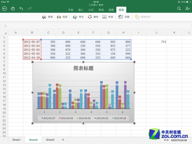Select cell containing 2012-05-04
The image size is (192, 144).
(32, 46)
